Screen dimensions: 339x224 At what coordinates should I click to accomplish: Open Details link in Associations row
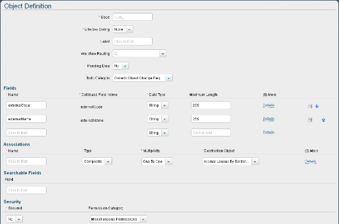tap(310, 162)
